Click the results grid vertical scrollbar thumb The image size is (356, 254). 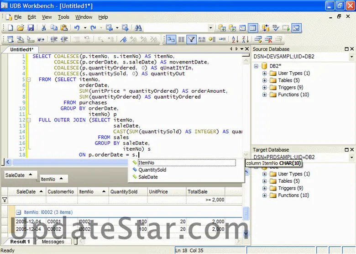click(246, 213)
